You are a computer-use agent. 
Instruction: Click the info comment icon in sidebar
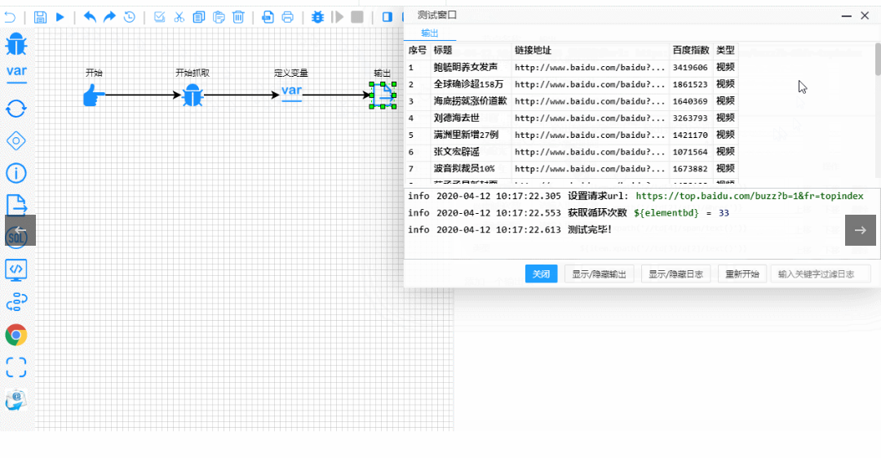click(16, 173)
